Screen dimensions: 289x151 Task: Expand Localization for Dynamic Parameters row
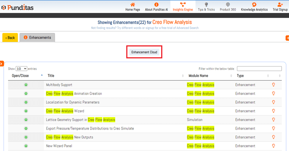click(26, 102)
